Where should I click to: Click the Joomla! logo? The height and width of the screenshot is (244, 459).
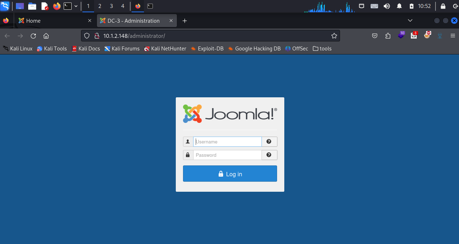coord(230,114)
